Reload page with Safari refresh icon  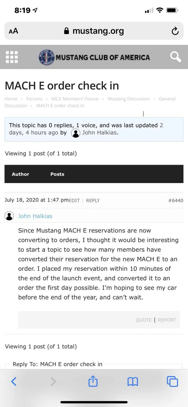click(x=175, y=31)
